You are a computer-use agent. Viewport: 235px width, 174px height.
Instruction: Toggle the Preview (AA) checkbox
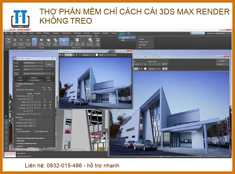(x=16, y=96)
